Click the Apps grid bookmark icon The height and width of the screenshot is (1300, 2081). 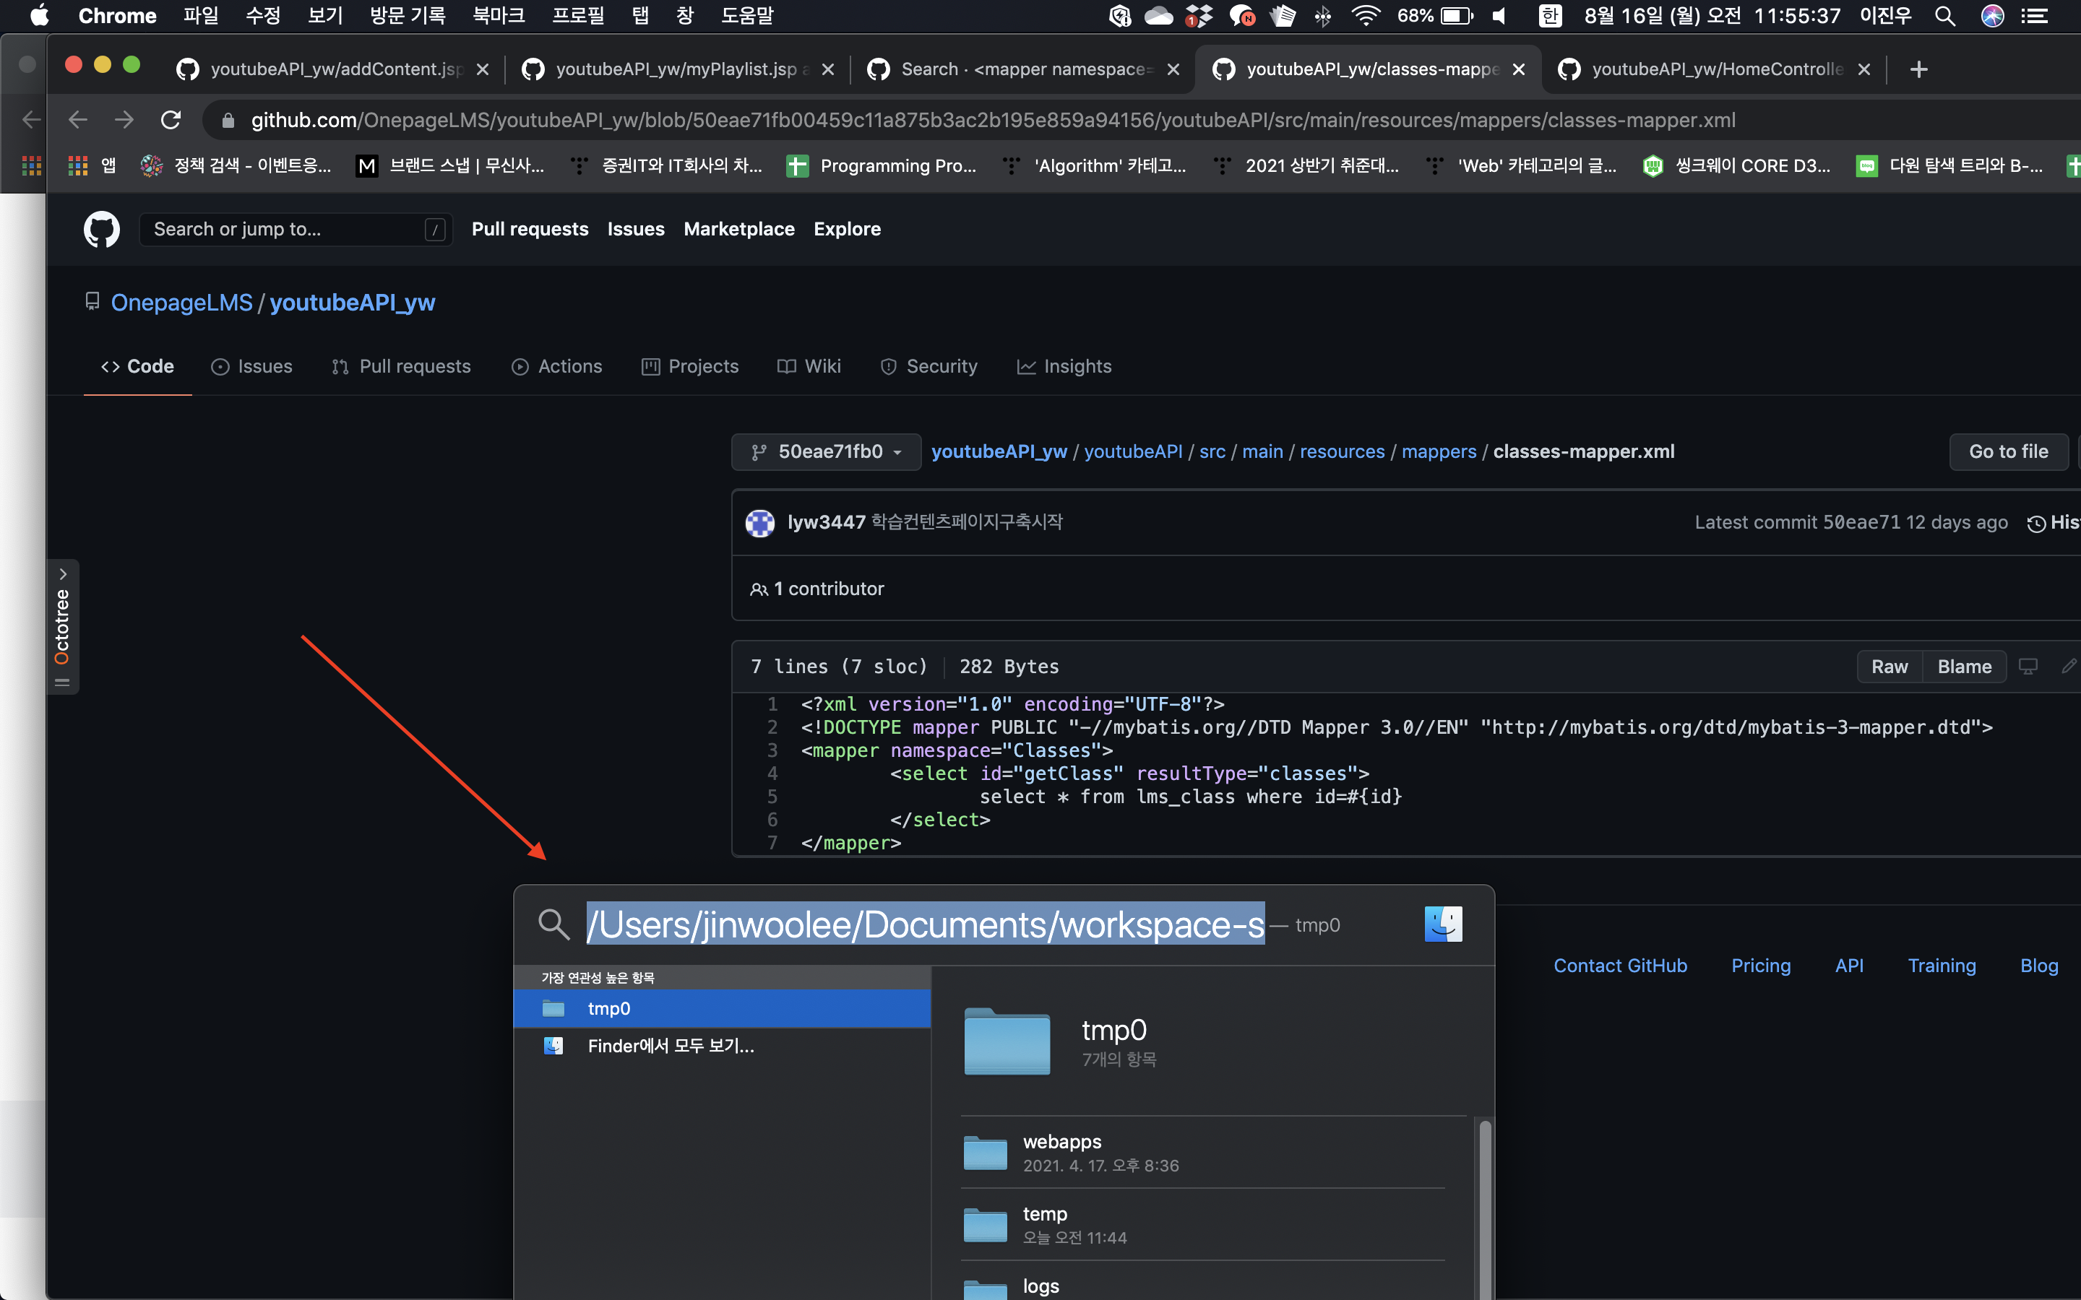point(78,166)
